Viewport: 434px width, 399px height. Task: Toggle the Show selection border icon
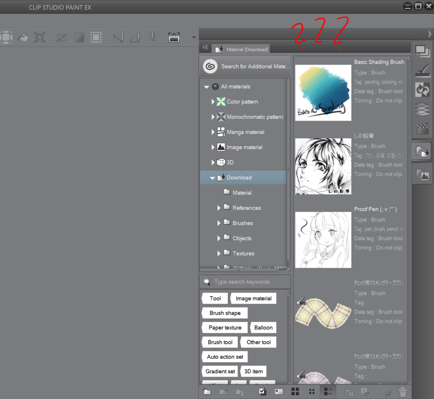click(96, 38)
